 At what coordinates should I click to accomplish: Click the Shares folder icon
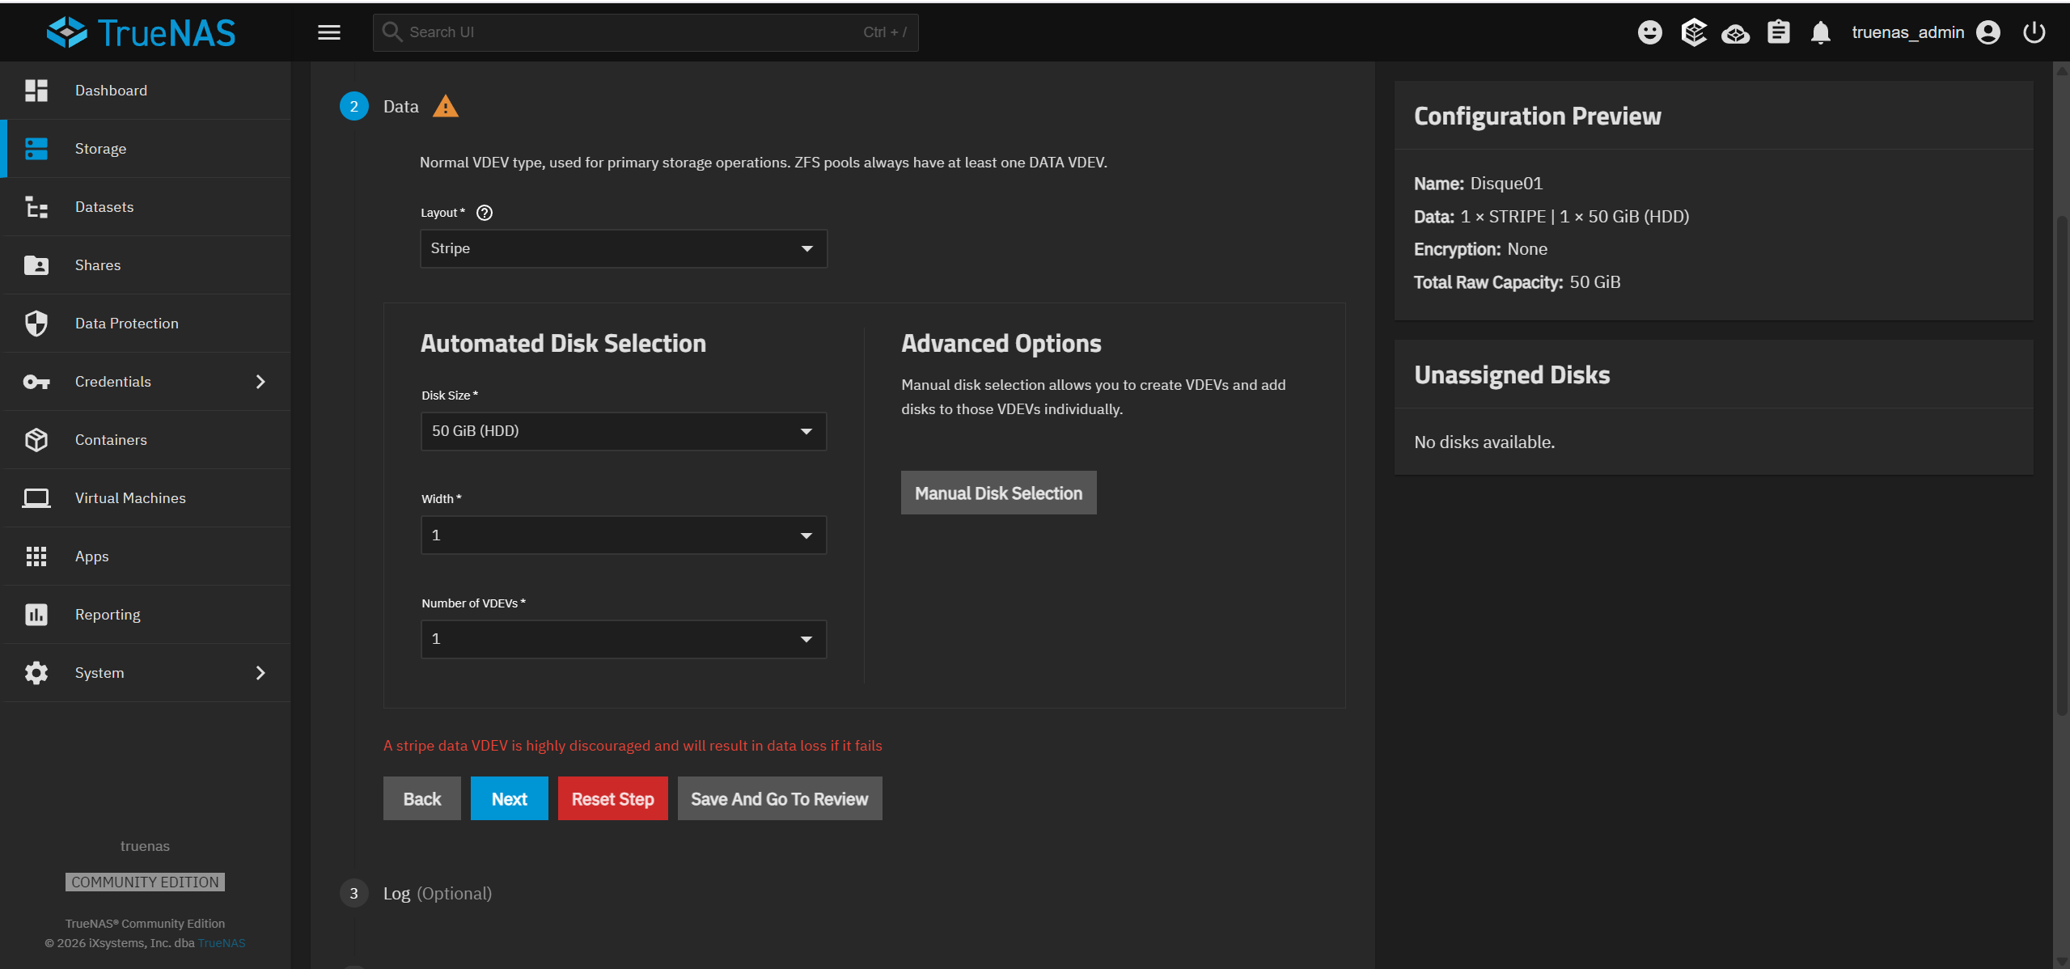click(x=36, y=265)
